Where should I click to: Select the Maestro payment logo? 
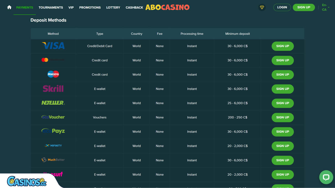coord(53,74)
